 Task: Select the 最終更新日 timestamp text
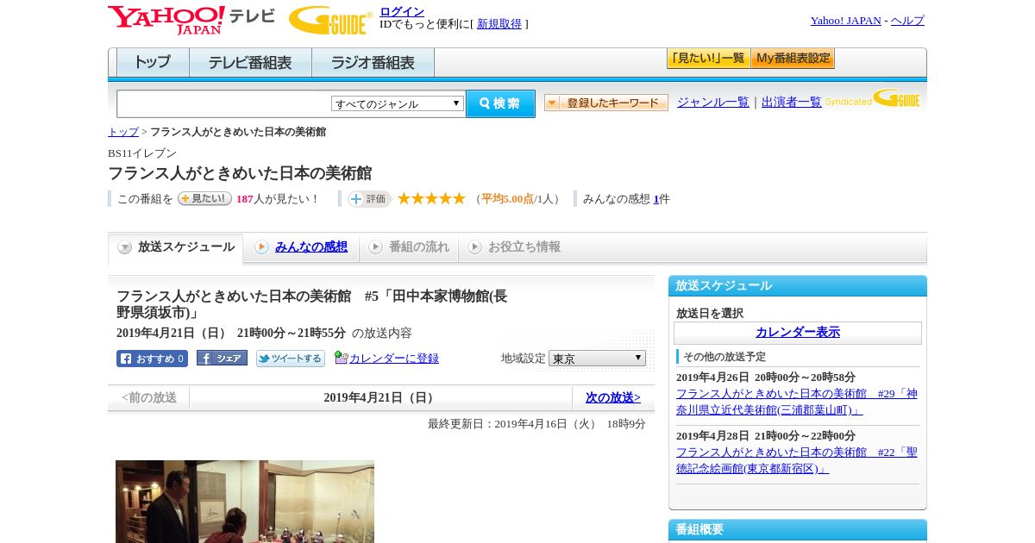click(536, 424)
